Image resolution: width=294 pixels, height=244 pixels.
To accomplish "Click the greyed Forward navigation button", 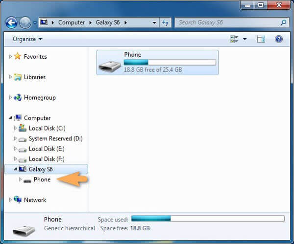I will tap(25, 23).
